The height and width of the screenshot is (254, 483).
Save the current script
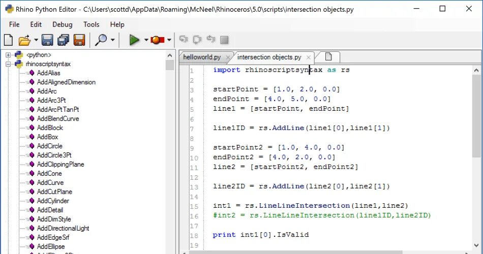pyautogui.click(x=47, y=40)
